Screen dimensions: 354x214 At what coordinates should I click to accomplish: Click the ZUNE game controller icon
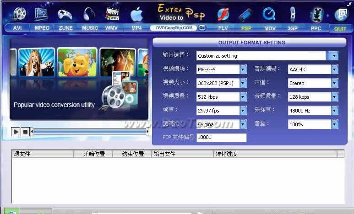click(x=65, y=15)
